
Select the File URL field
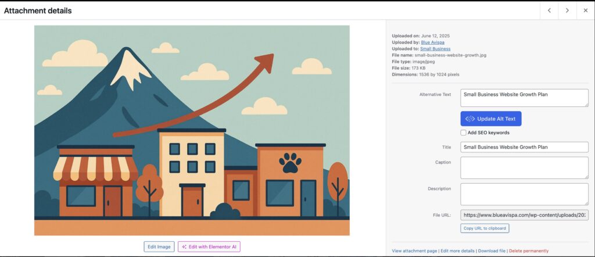point(524,215)
